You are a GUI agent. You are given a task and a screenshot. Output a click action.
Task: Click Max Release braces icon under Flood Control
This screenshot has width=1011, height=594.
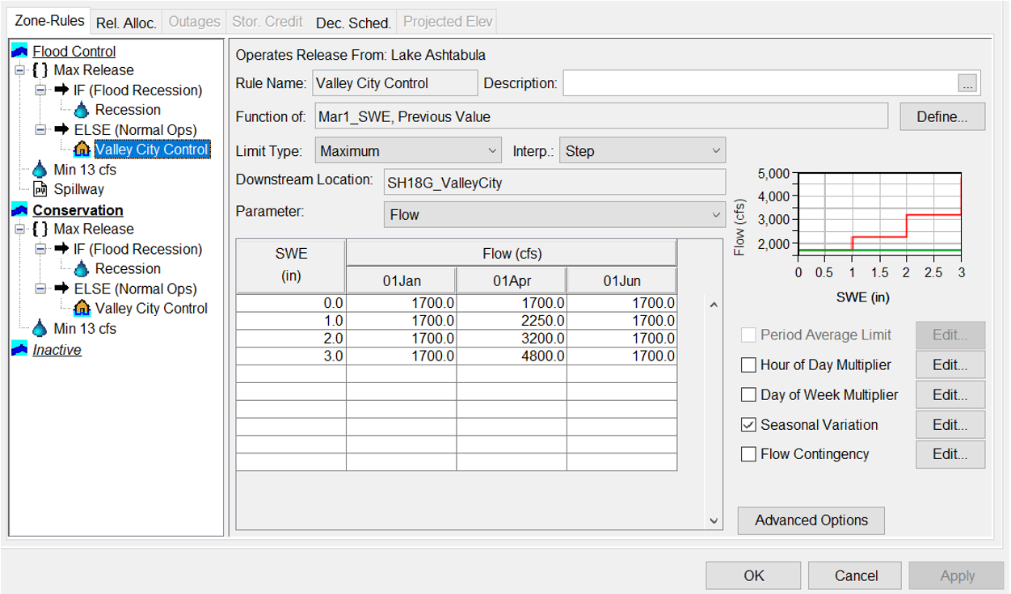[x=40, y=70]
